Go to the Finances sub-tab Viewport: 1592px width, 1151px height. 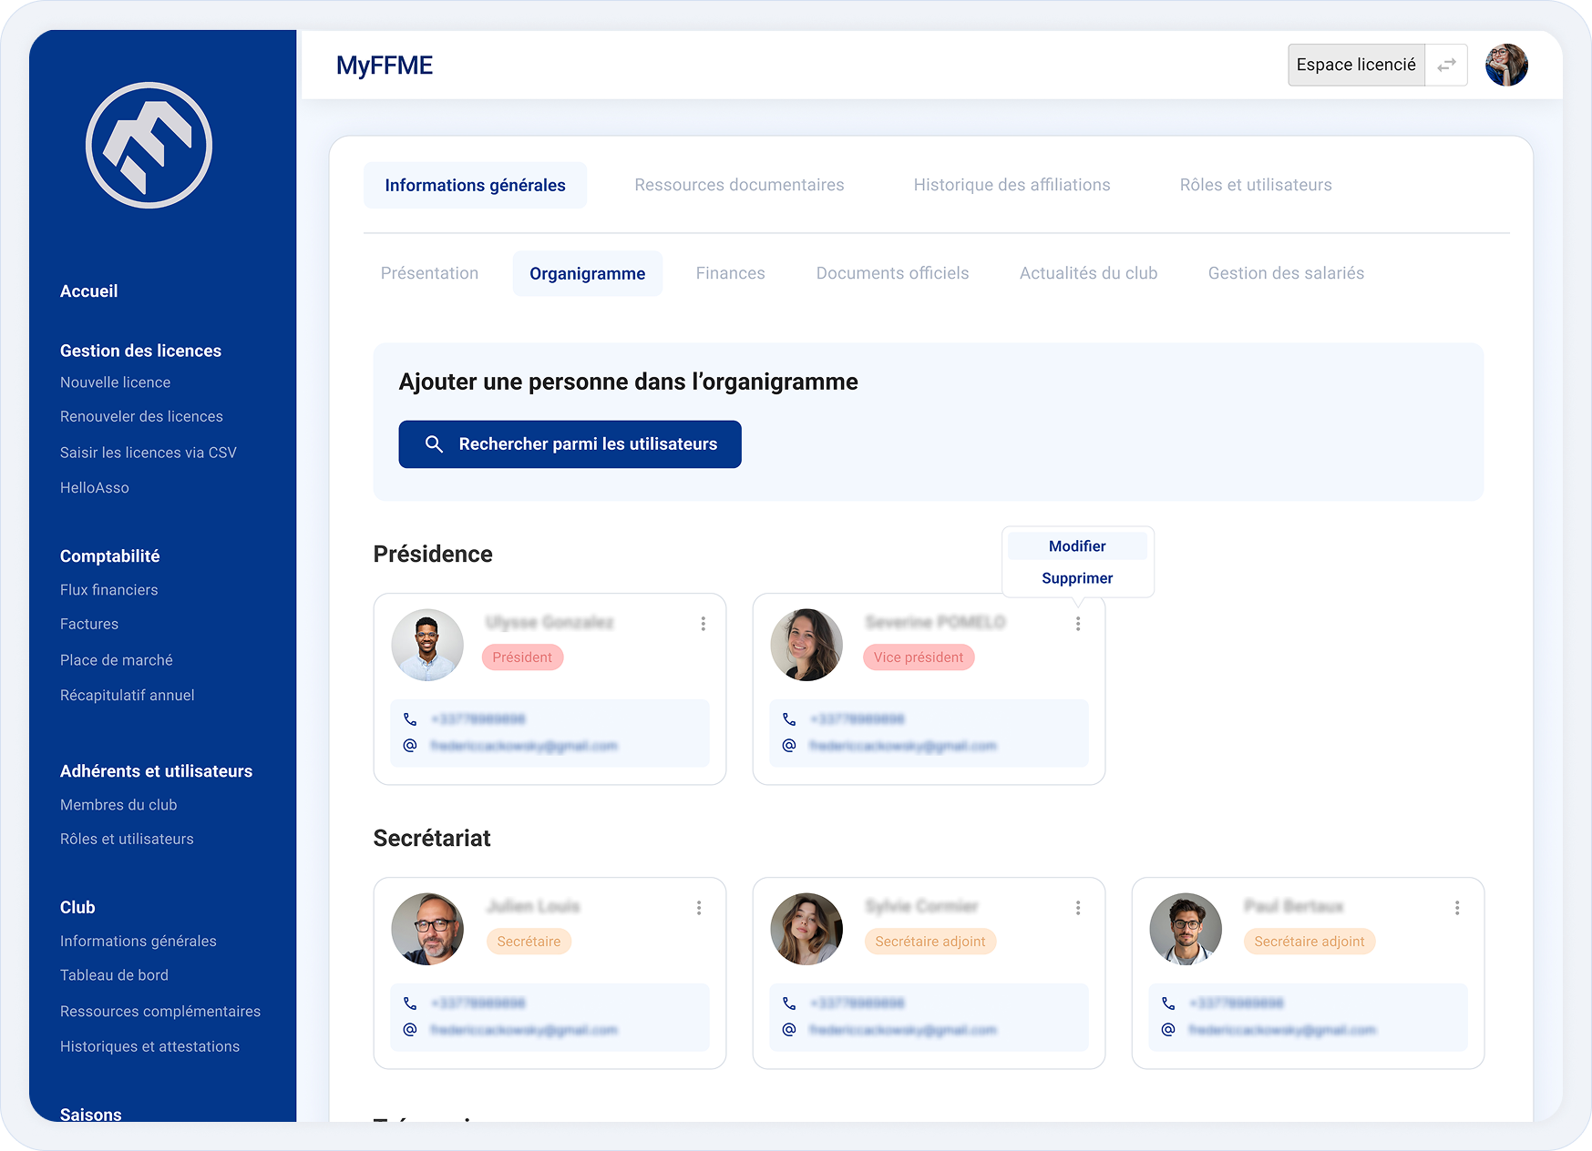pyautogui.click(x=730, y=273)
